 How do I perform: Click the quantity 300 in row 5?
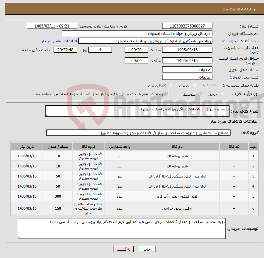(58, 196)
